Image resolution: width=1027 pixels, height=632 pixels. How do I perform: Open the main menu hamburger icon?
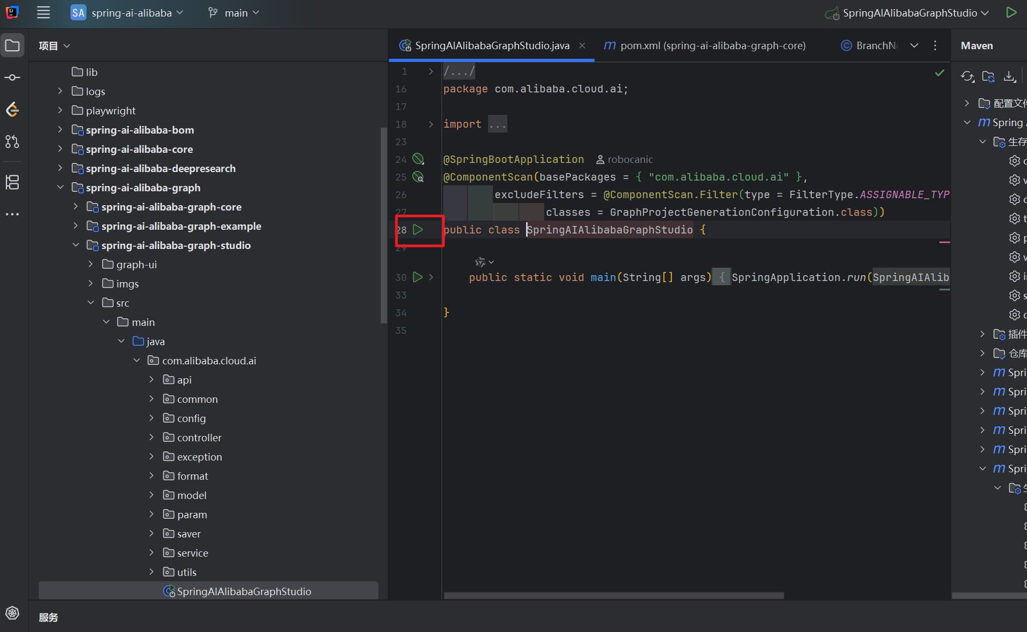tap(43, 13)
